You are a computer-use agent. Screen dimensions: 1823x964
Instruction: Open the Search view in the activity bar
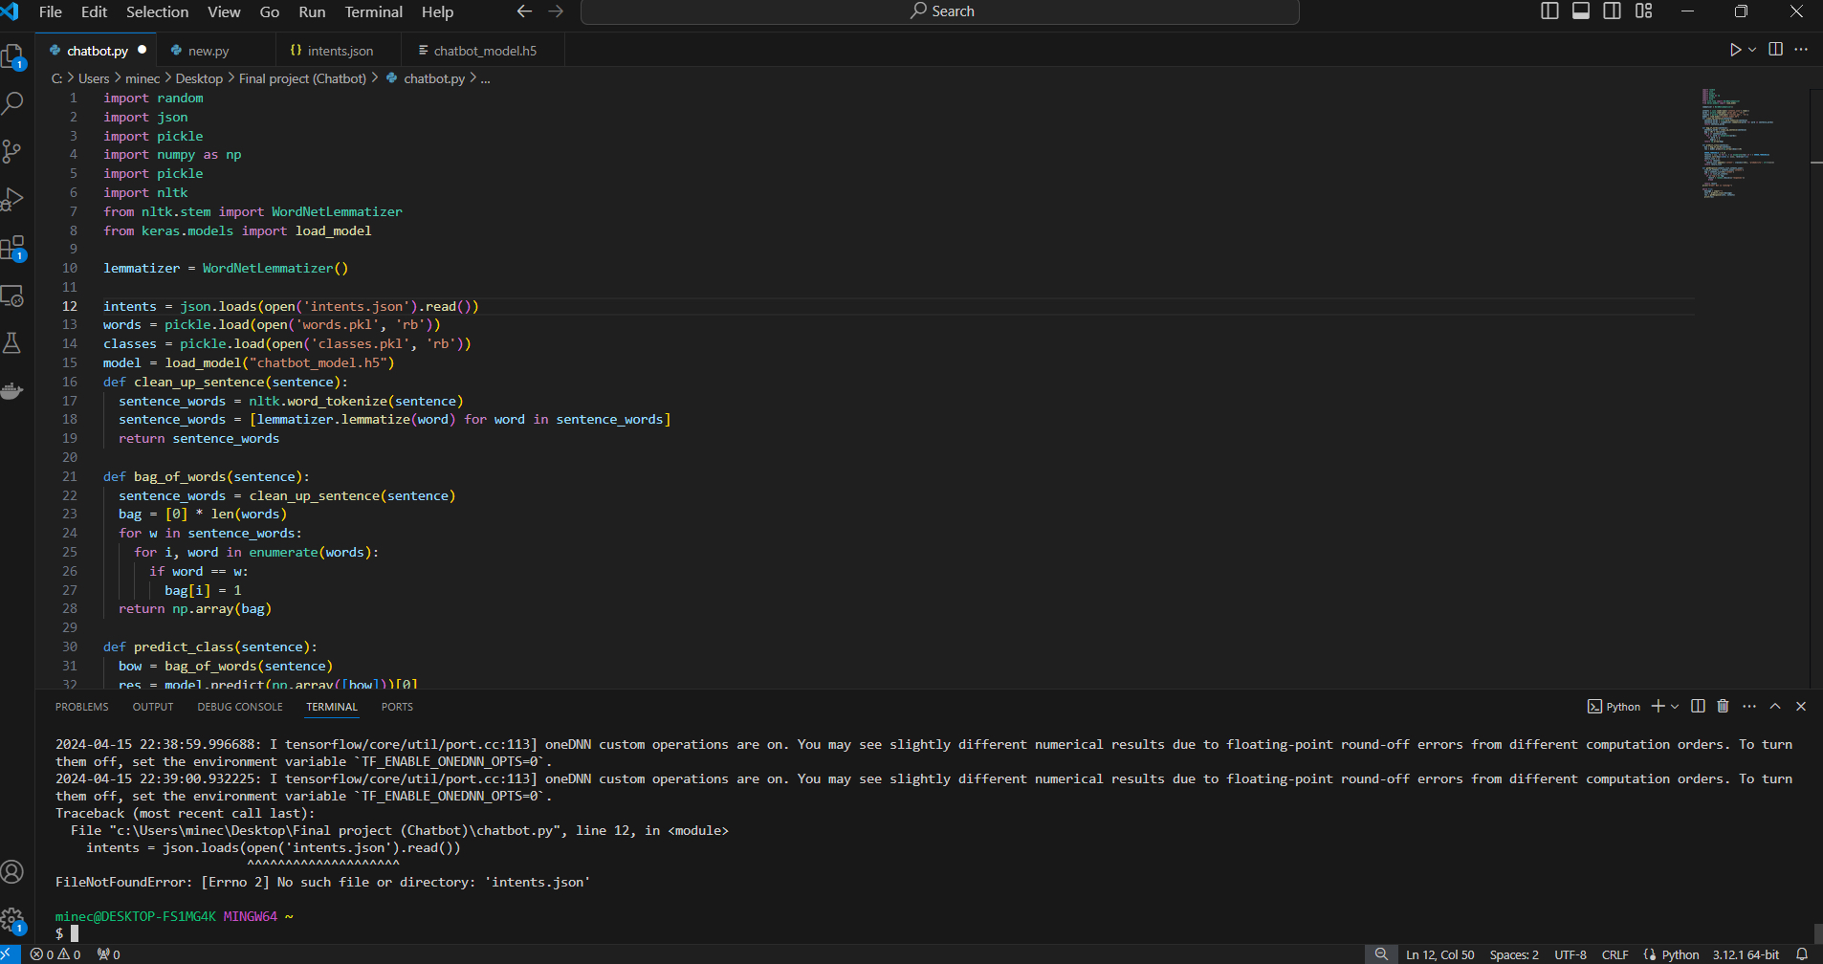[x=12, y=103]
